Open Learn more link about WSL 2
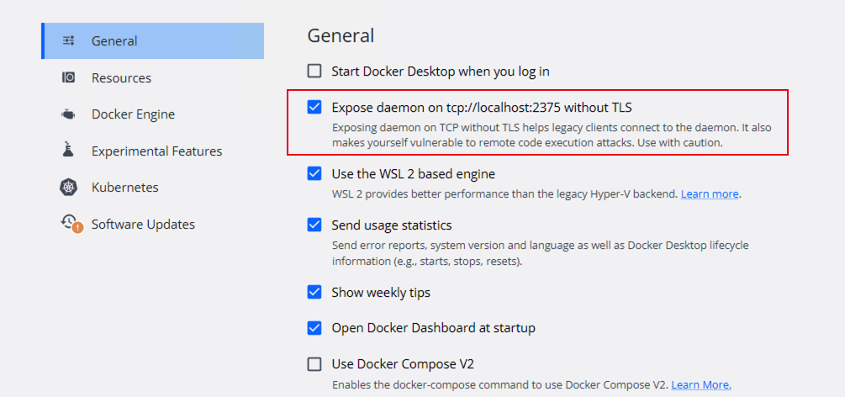The height and width of the screenshot is (397, 845). pyautogui.click(x=710, y=193)
